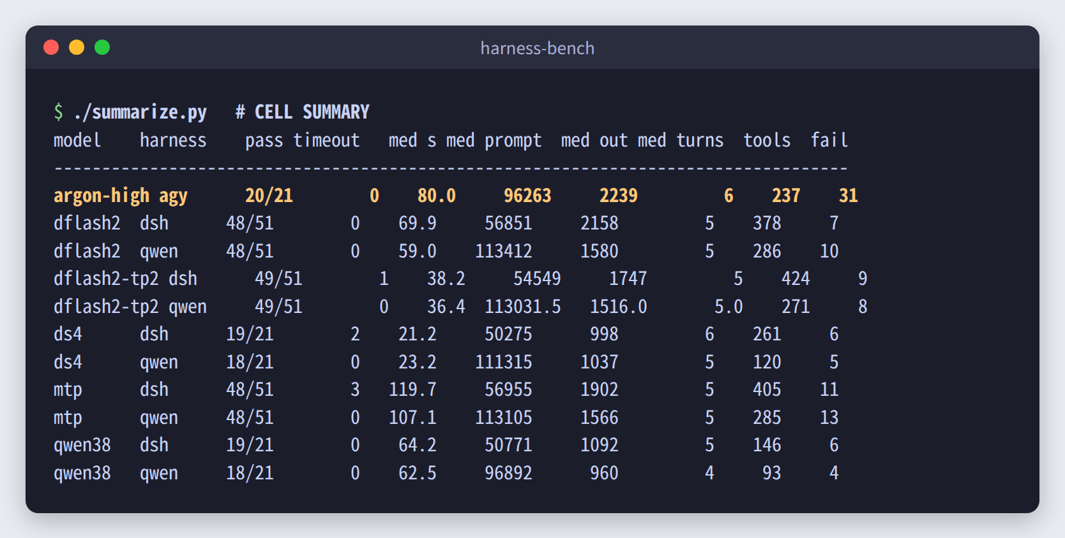Select the output value 1516.0
The height and width of the screenshot is (538, 1065).
619,307
